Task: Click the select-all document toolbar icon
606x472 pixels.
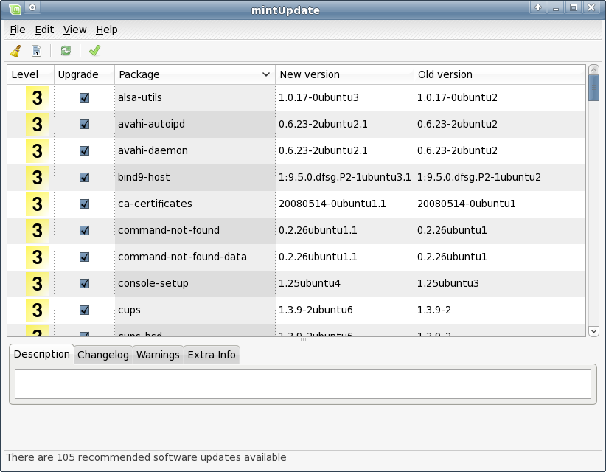Action: coord(36,51)
